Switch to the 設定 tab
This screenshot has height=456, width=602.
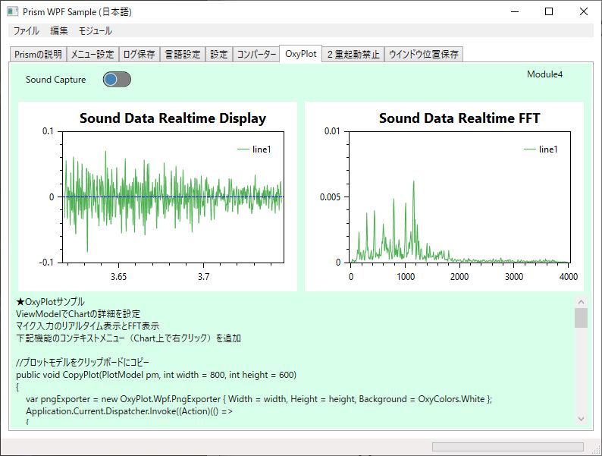click(219, 54)
